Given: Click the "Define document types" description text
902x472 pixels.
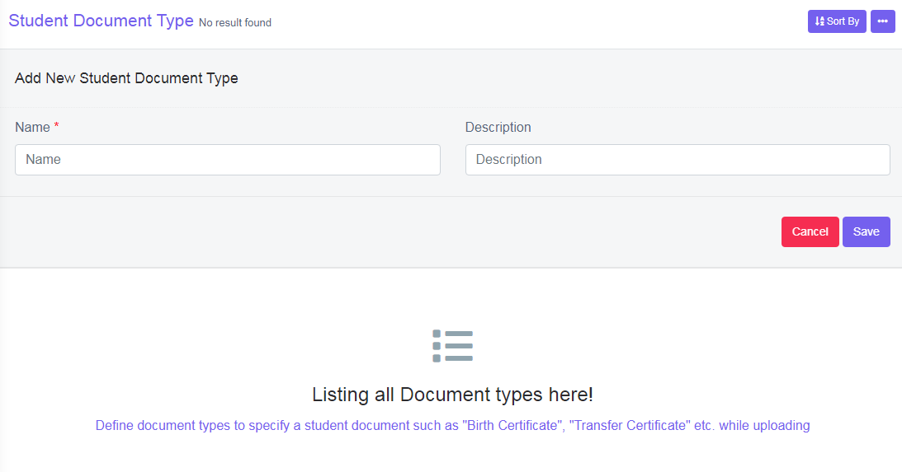Looking at the screenshot, I should click(x=453, y=426).
